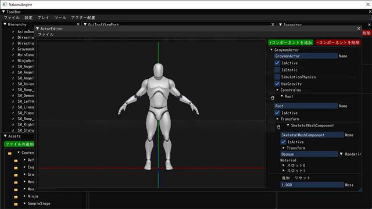Click the Def folder icon in Assets
Image resolution: width=372 pixels, height=209 pixels.
point(16,161)
